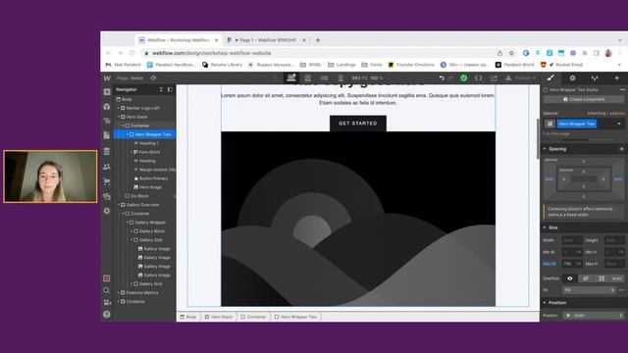Open the Search icon in left sidebar
The image size is (628, 353).
tap(107, 290)
